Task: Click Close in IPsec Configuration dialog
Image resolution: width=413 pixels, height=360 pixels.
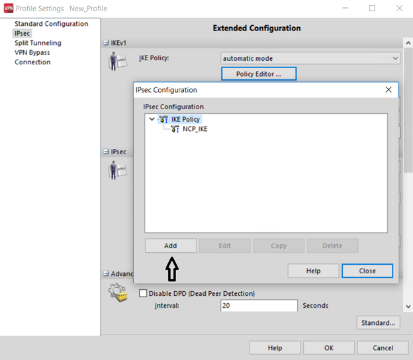Action: point(367,271)
